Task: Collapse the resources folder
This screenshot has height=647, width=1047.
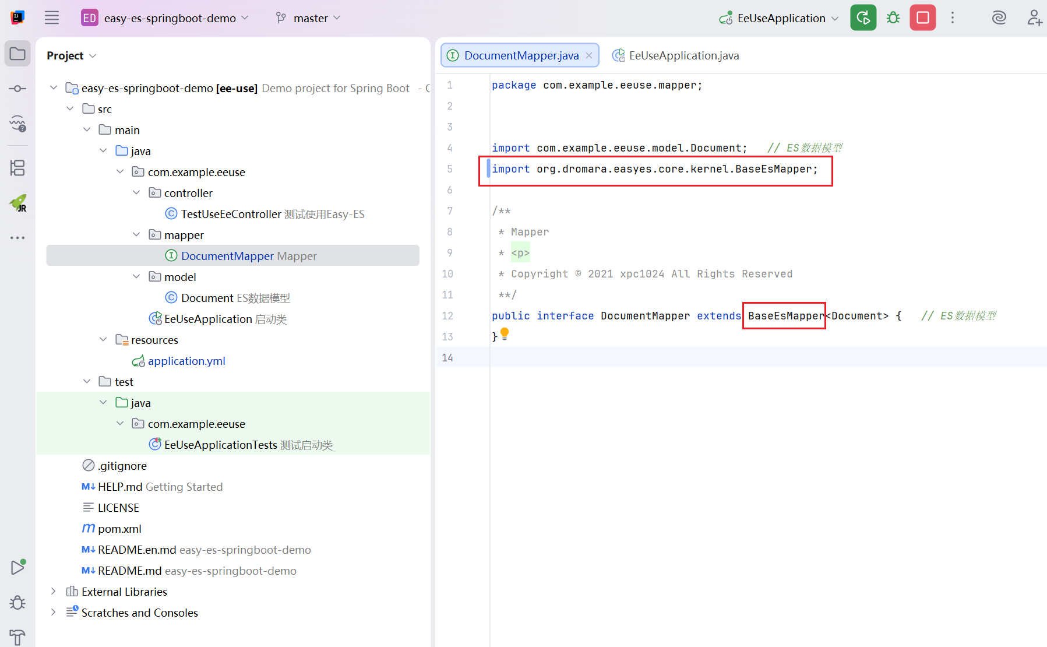Action: (x=103, y=340)
